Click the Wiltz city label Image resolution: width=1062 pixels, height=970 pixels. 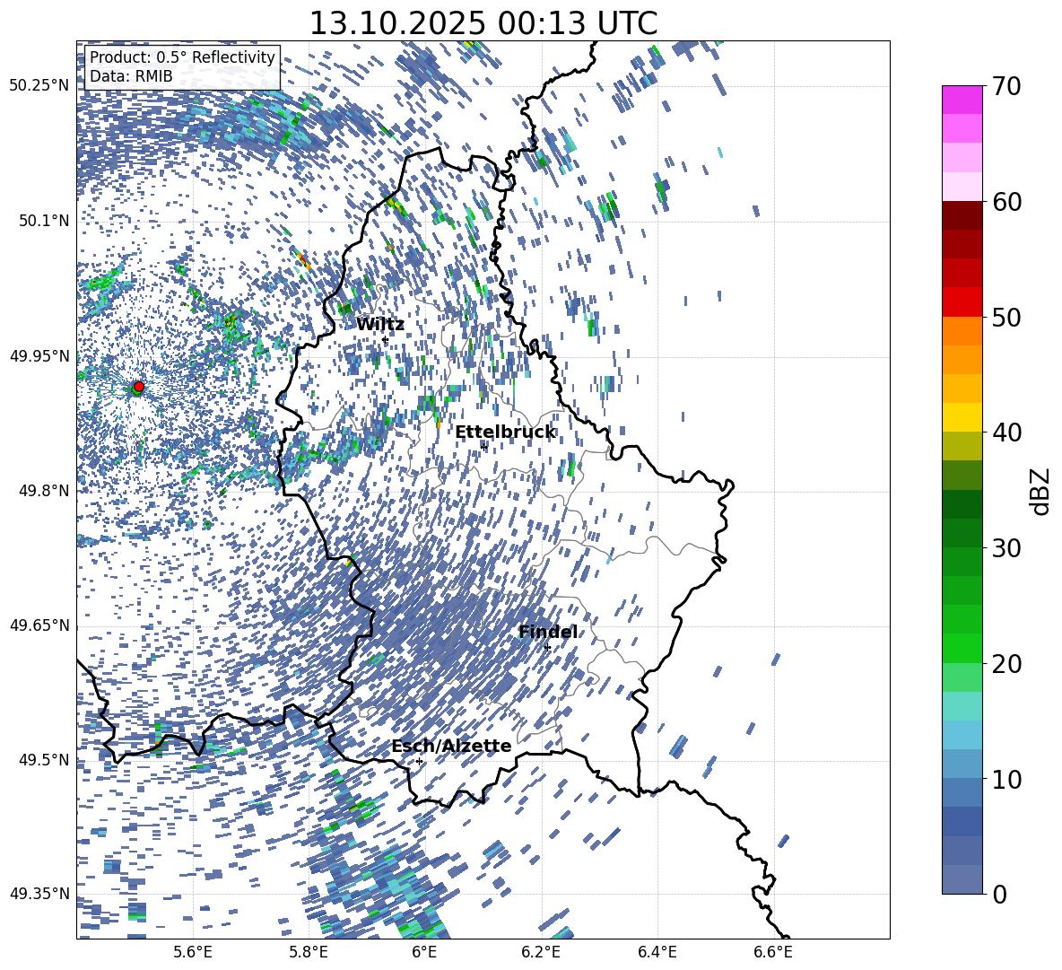380,325
